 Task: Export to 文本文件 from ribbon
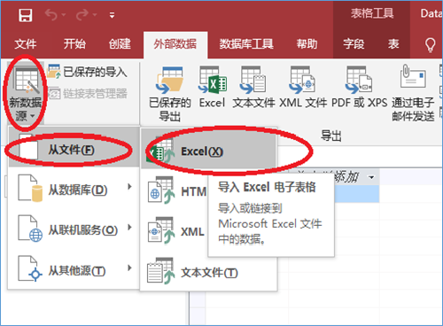(x=253, y=87)
